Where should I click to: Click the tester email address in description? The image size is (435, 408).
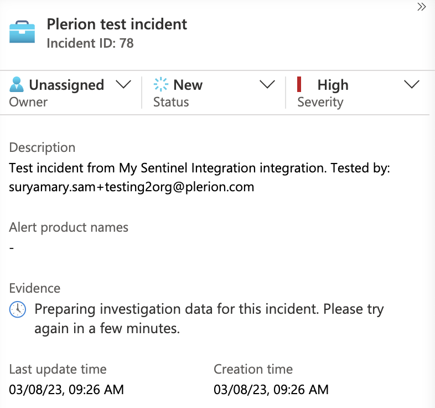pos(132,187)
